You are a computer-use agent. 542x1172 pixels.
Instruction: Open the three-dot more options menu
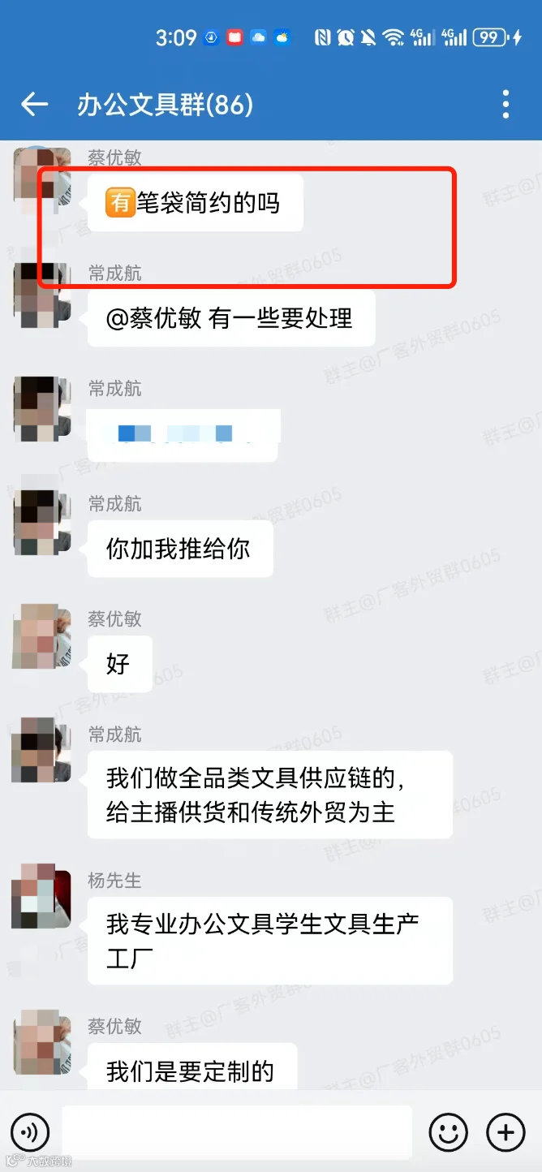(x=505, y=104)
